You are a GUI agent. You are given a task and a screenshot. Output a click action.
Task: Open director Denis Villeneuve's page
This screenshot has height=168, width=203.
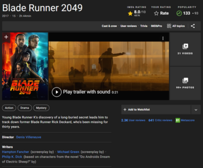pyautogui.click(x=29, y=137)
